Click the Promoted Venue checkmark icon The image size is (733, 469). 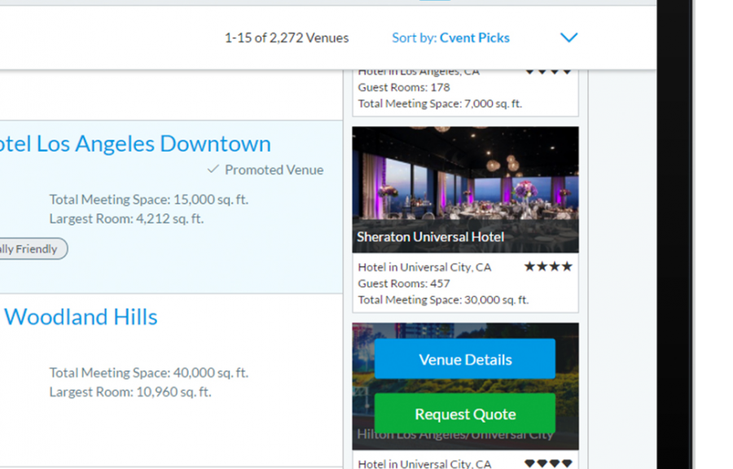(x=213, y=169)
